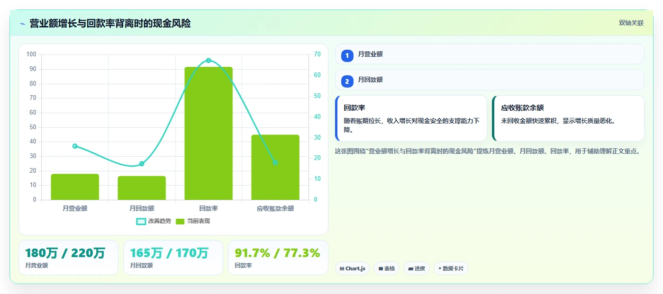Open the 应收账款余额 description card
This screenshot has height=294, width=663.
[568, 118]
